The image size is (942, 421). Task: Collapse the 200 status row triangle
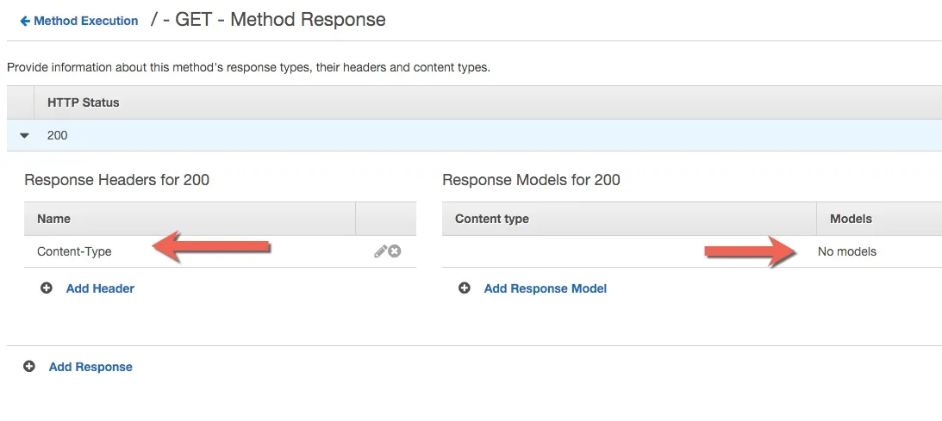pos(24,136)
